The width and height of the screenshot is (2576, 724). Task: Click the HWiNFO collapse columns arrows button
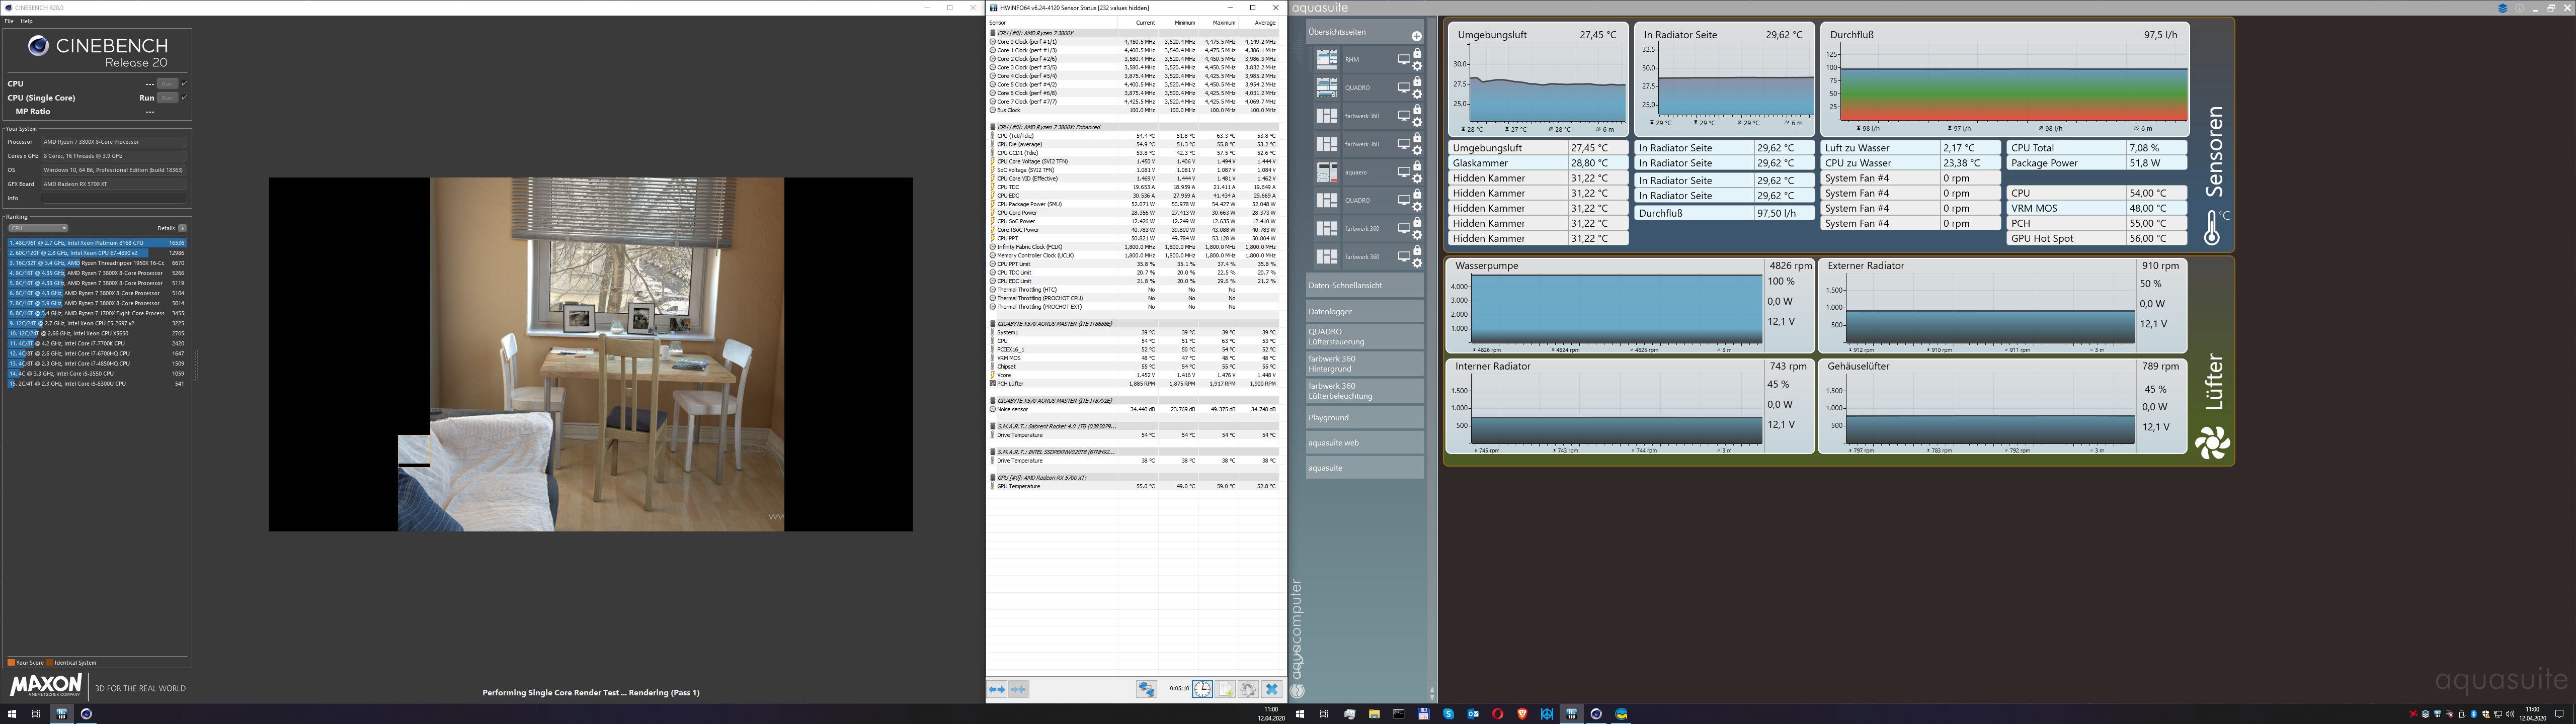(x=1018, y=689)
